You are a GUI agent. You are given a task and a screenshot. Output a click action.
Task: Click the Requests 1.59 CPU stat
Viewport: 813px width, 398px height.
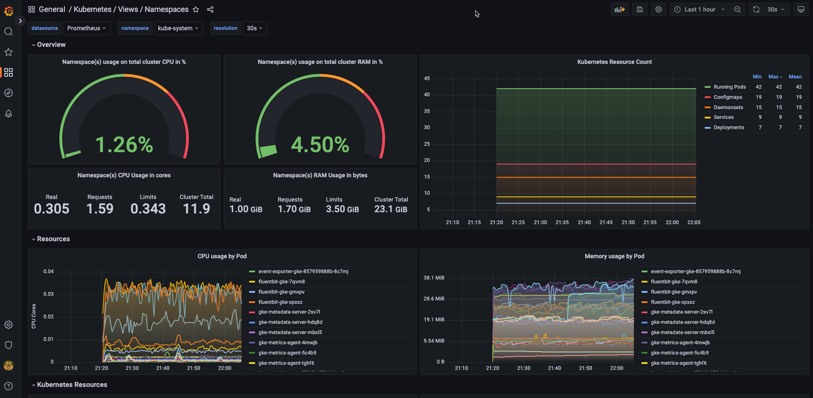(100, 205)
